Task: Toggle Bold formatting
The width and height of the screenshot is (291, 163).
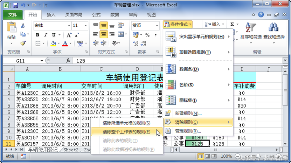Action: click(x=37, y=35)
